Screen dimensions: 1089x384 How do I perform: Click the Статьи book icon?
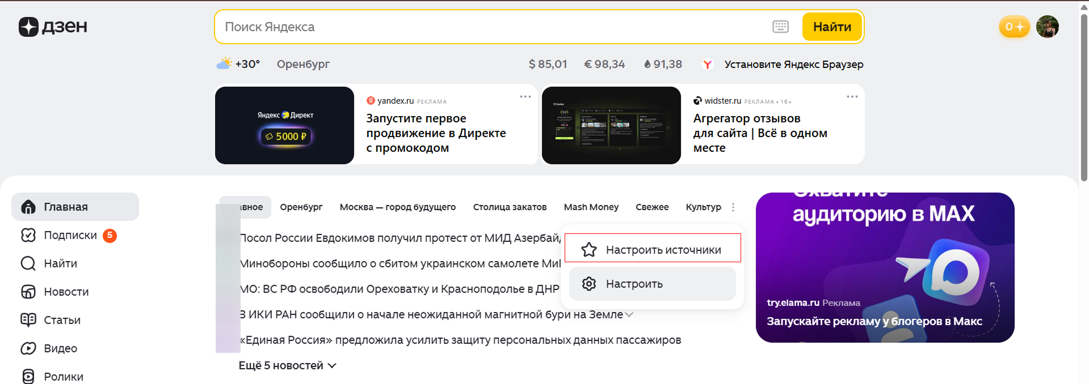point(28,320)
